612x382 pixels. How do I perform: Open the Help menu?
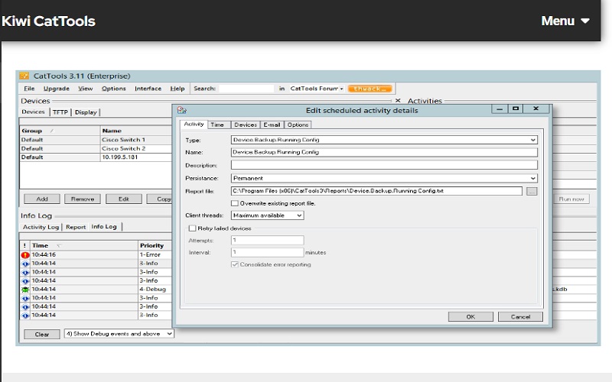pyautogui.click(x=177, y=89)
